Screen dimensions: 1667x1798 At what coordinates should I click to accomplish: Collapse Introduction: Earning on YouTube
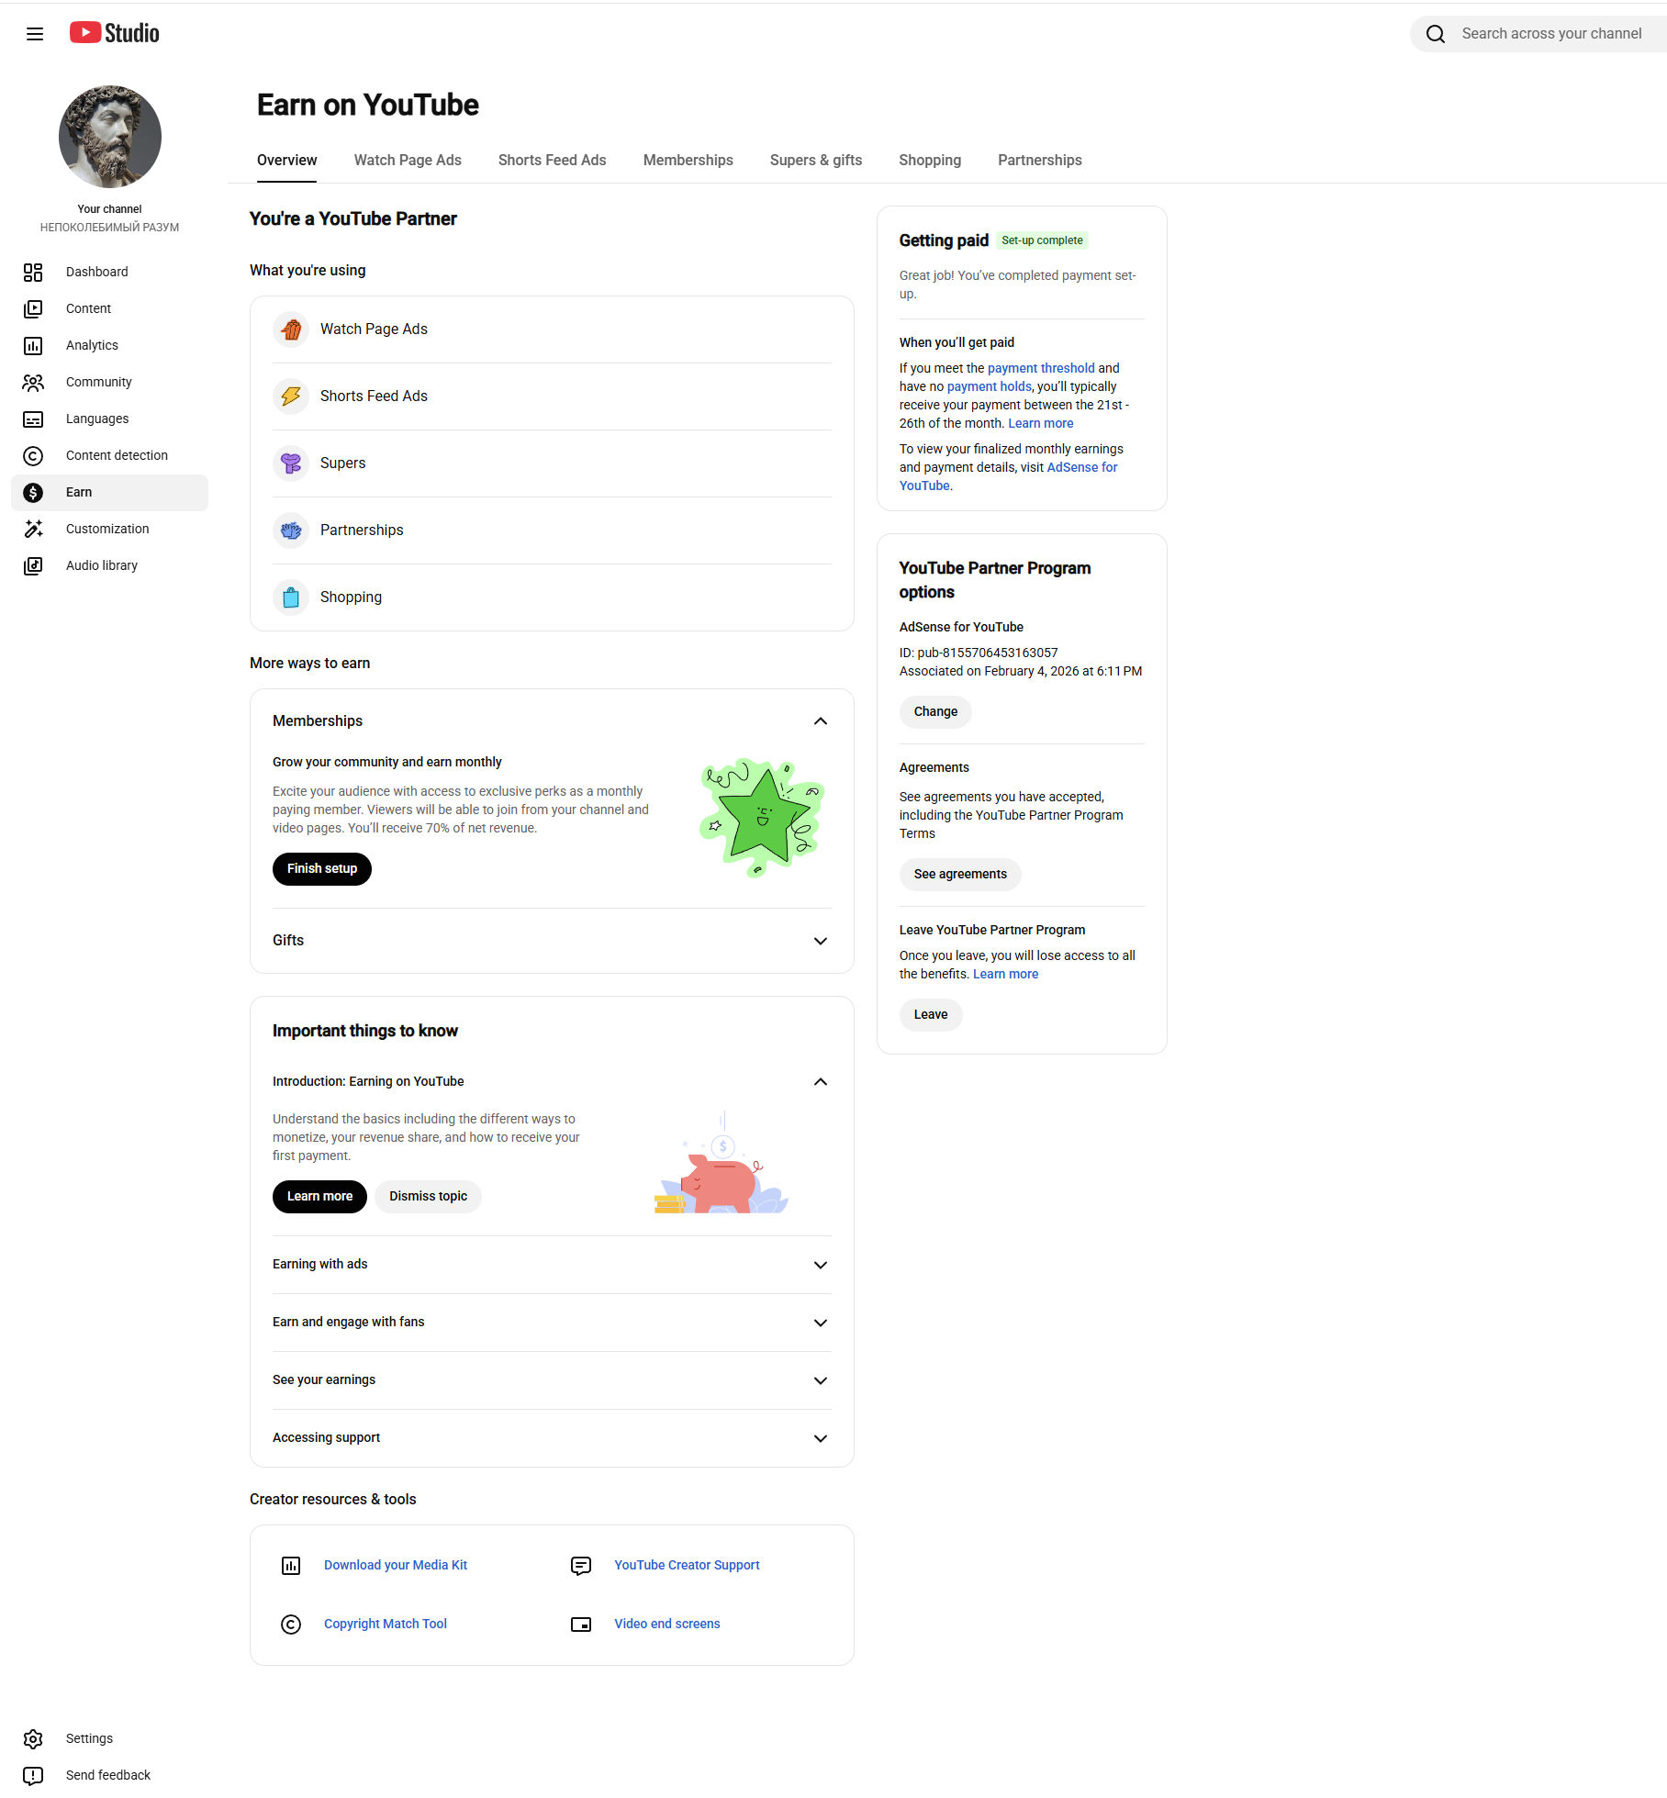tap(821, 1082)
